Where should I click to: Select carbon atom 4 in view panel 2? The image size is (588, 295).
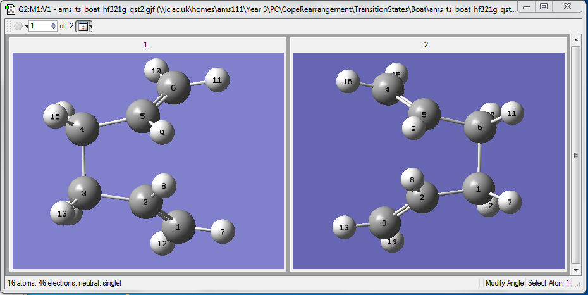(x=388, y=89)
